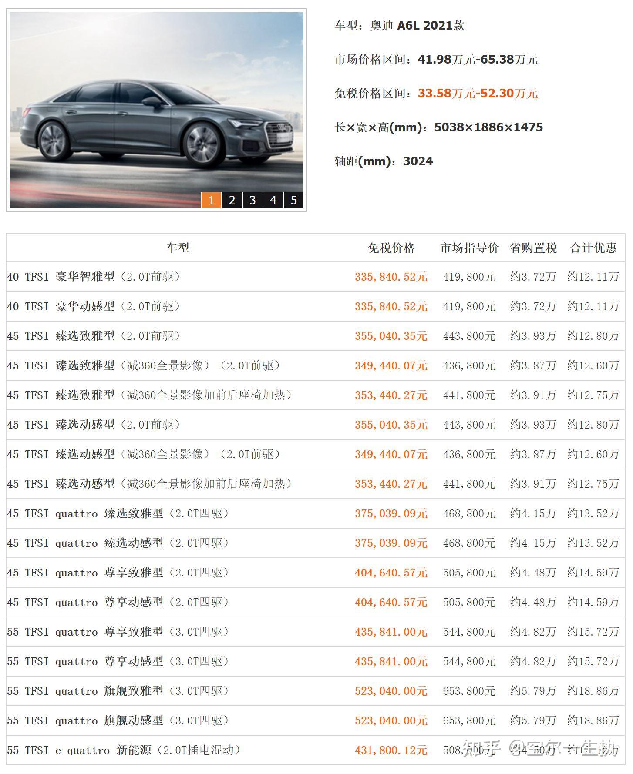Screen dimensions: 633x774
Task: Click guide price of 45 TFSI 臻选动感型（2.0T前驱）
Action: coord(469,425)
